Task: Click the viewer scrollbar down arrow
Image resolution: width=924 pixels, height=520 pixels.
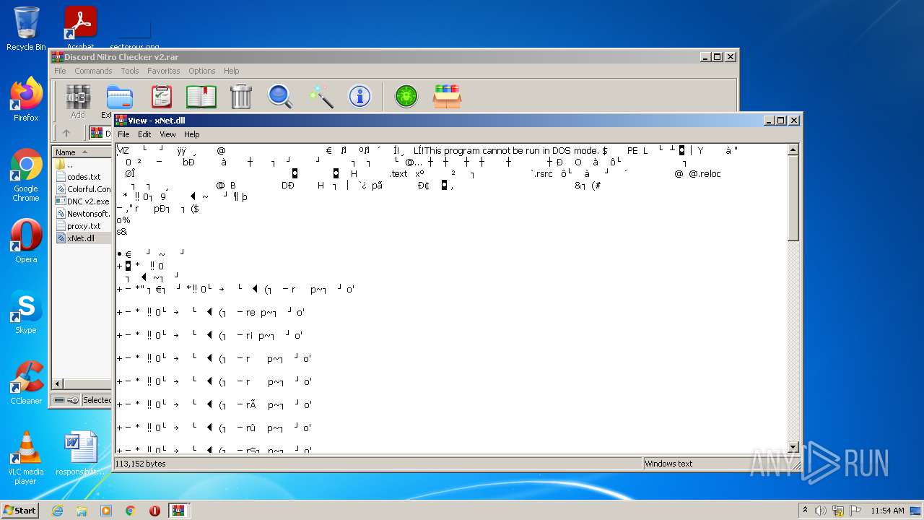Action: 793,447
